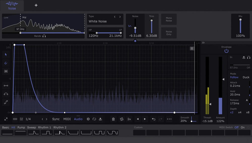Open the Noise tab
This screenshot has width=252, height=143.
[12, 6]
